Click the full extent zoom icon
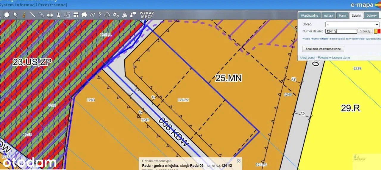 pyautogui.click(x=7, y=15)
